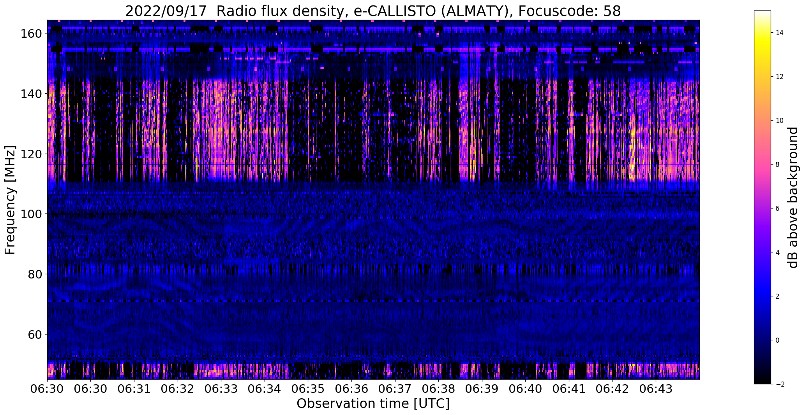Pick the colorbar tick labeled 12
Screen dimensions: 805x415
[x=779, y=77]
